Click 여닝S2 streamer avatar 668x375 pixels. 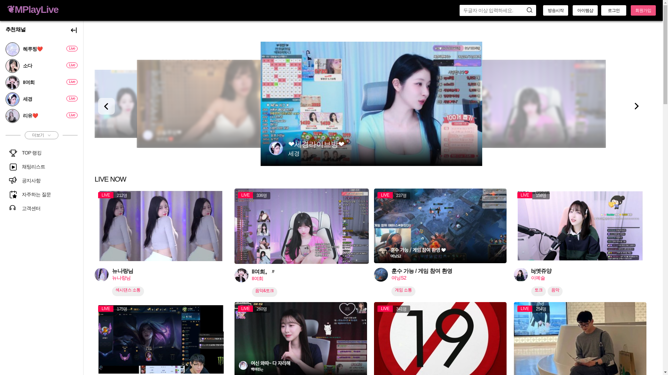(381, 275)
